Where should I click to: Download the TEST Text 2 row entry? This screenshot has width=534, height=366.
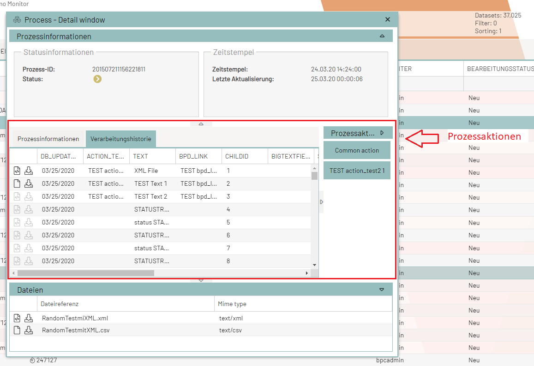[x=29, y=196]
